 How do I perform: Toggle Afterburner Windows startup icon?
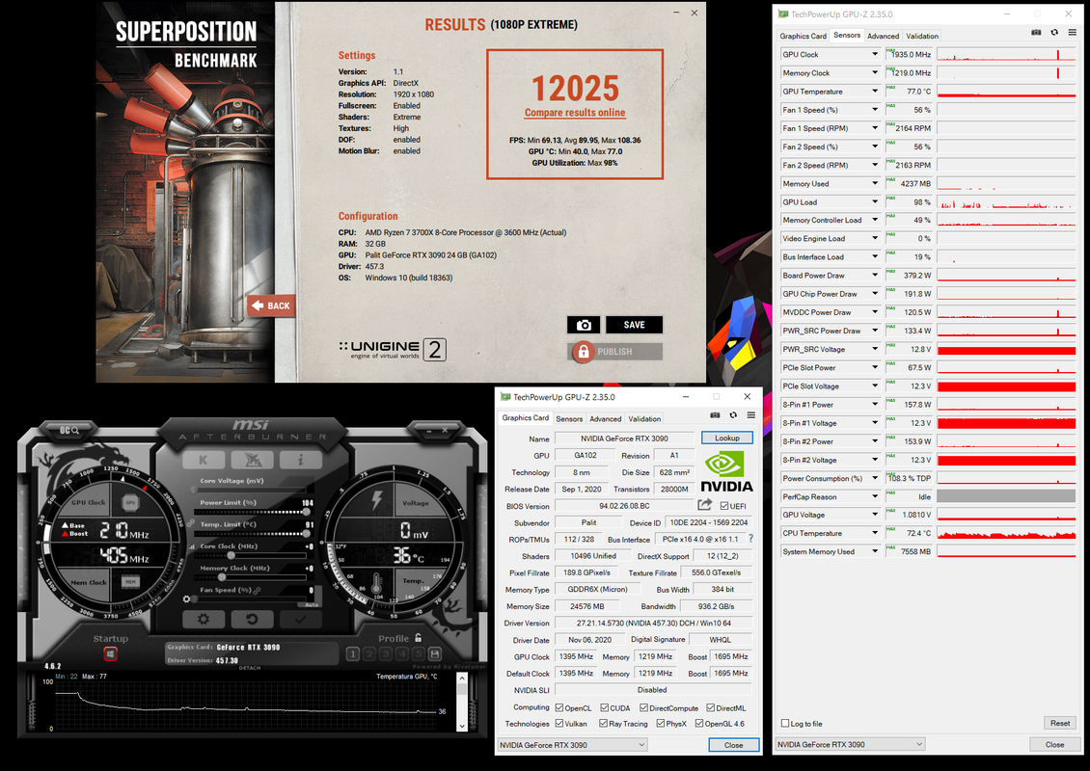point(110,653)
